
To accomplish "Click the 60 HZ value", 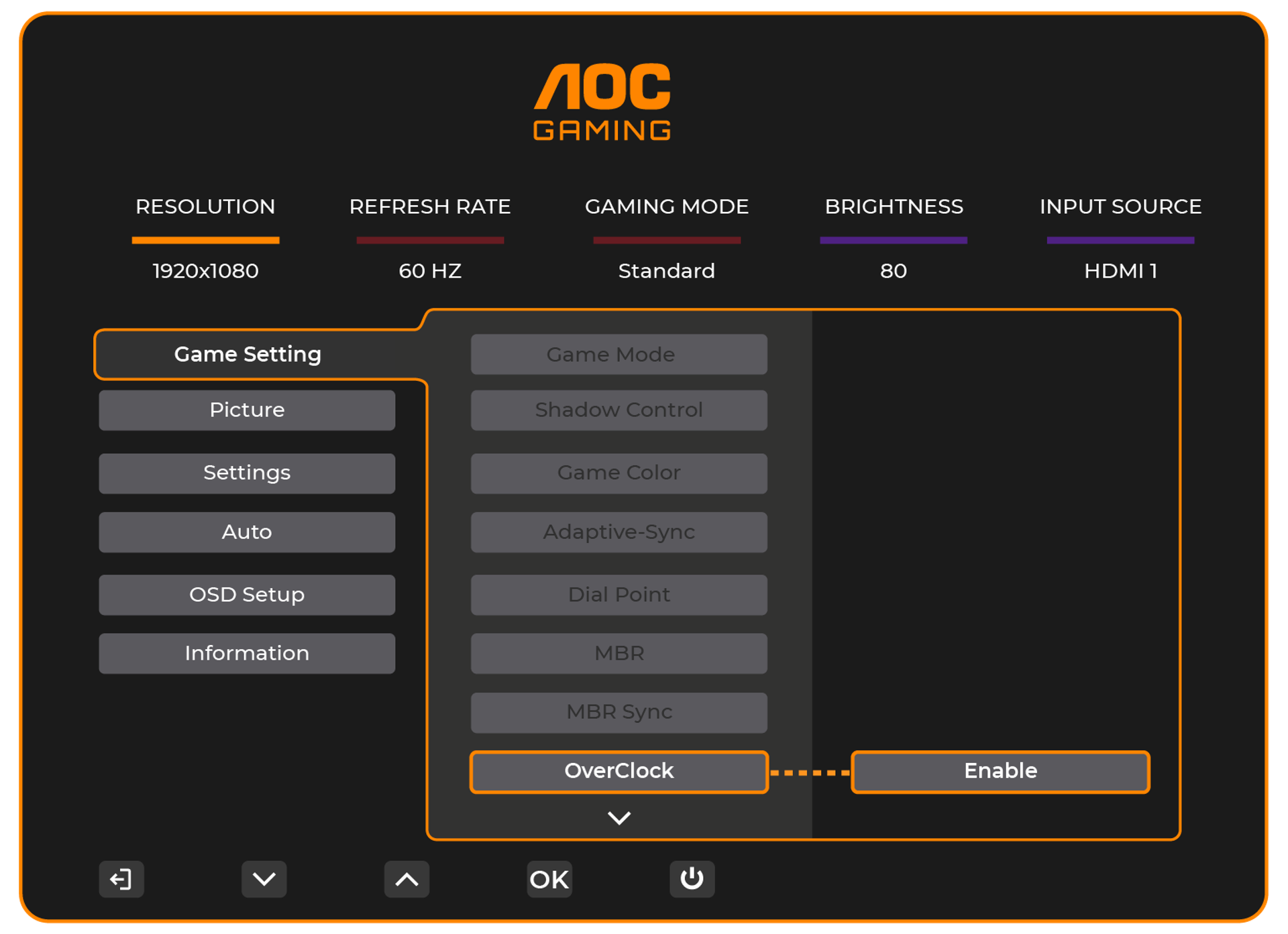I will tap(430, 271).
